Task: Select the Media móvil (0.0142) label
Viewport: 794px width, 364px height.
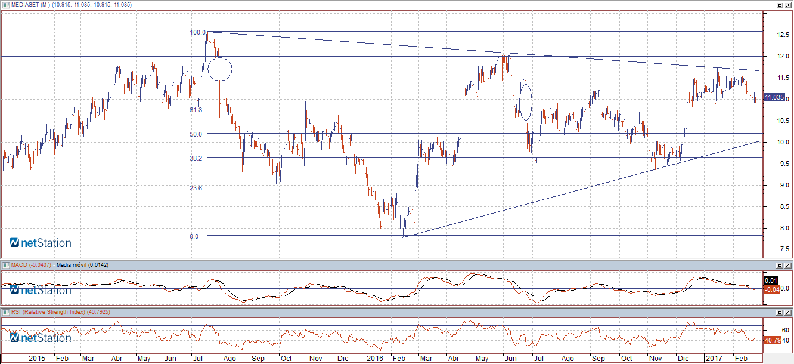Action: [82, 264]
